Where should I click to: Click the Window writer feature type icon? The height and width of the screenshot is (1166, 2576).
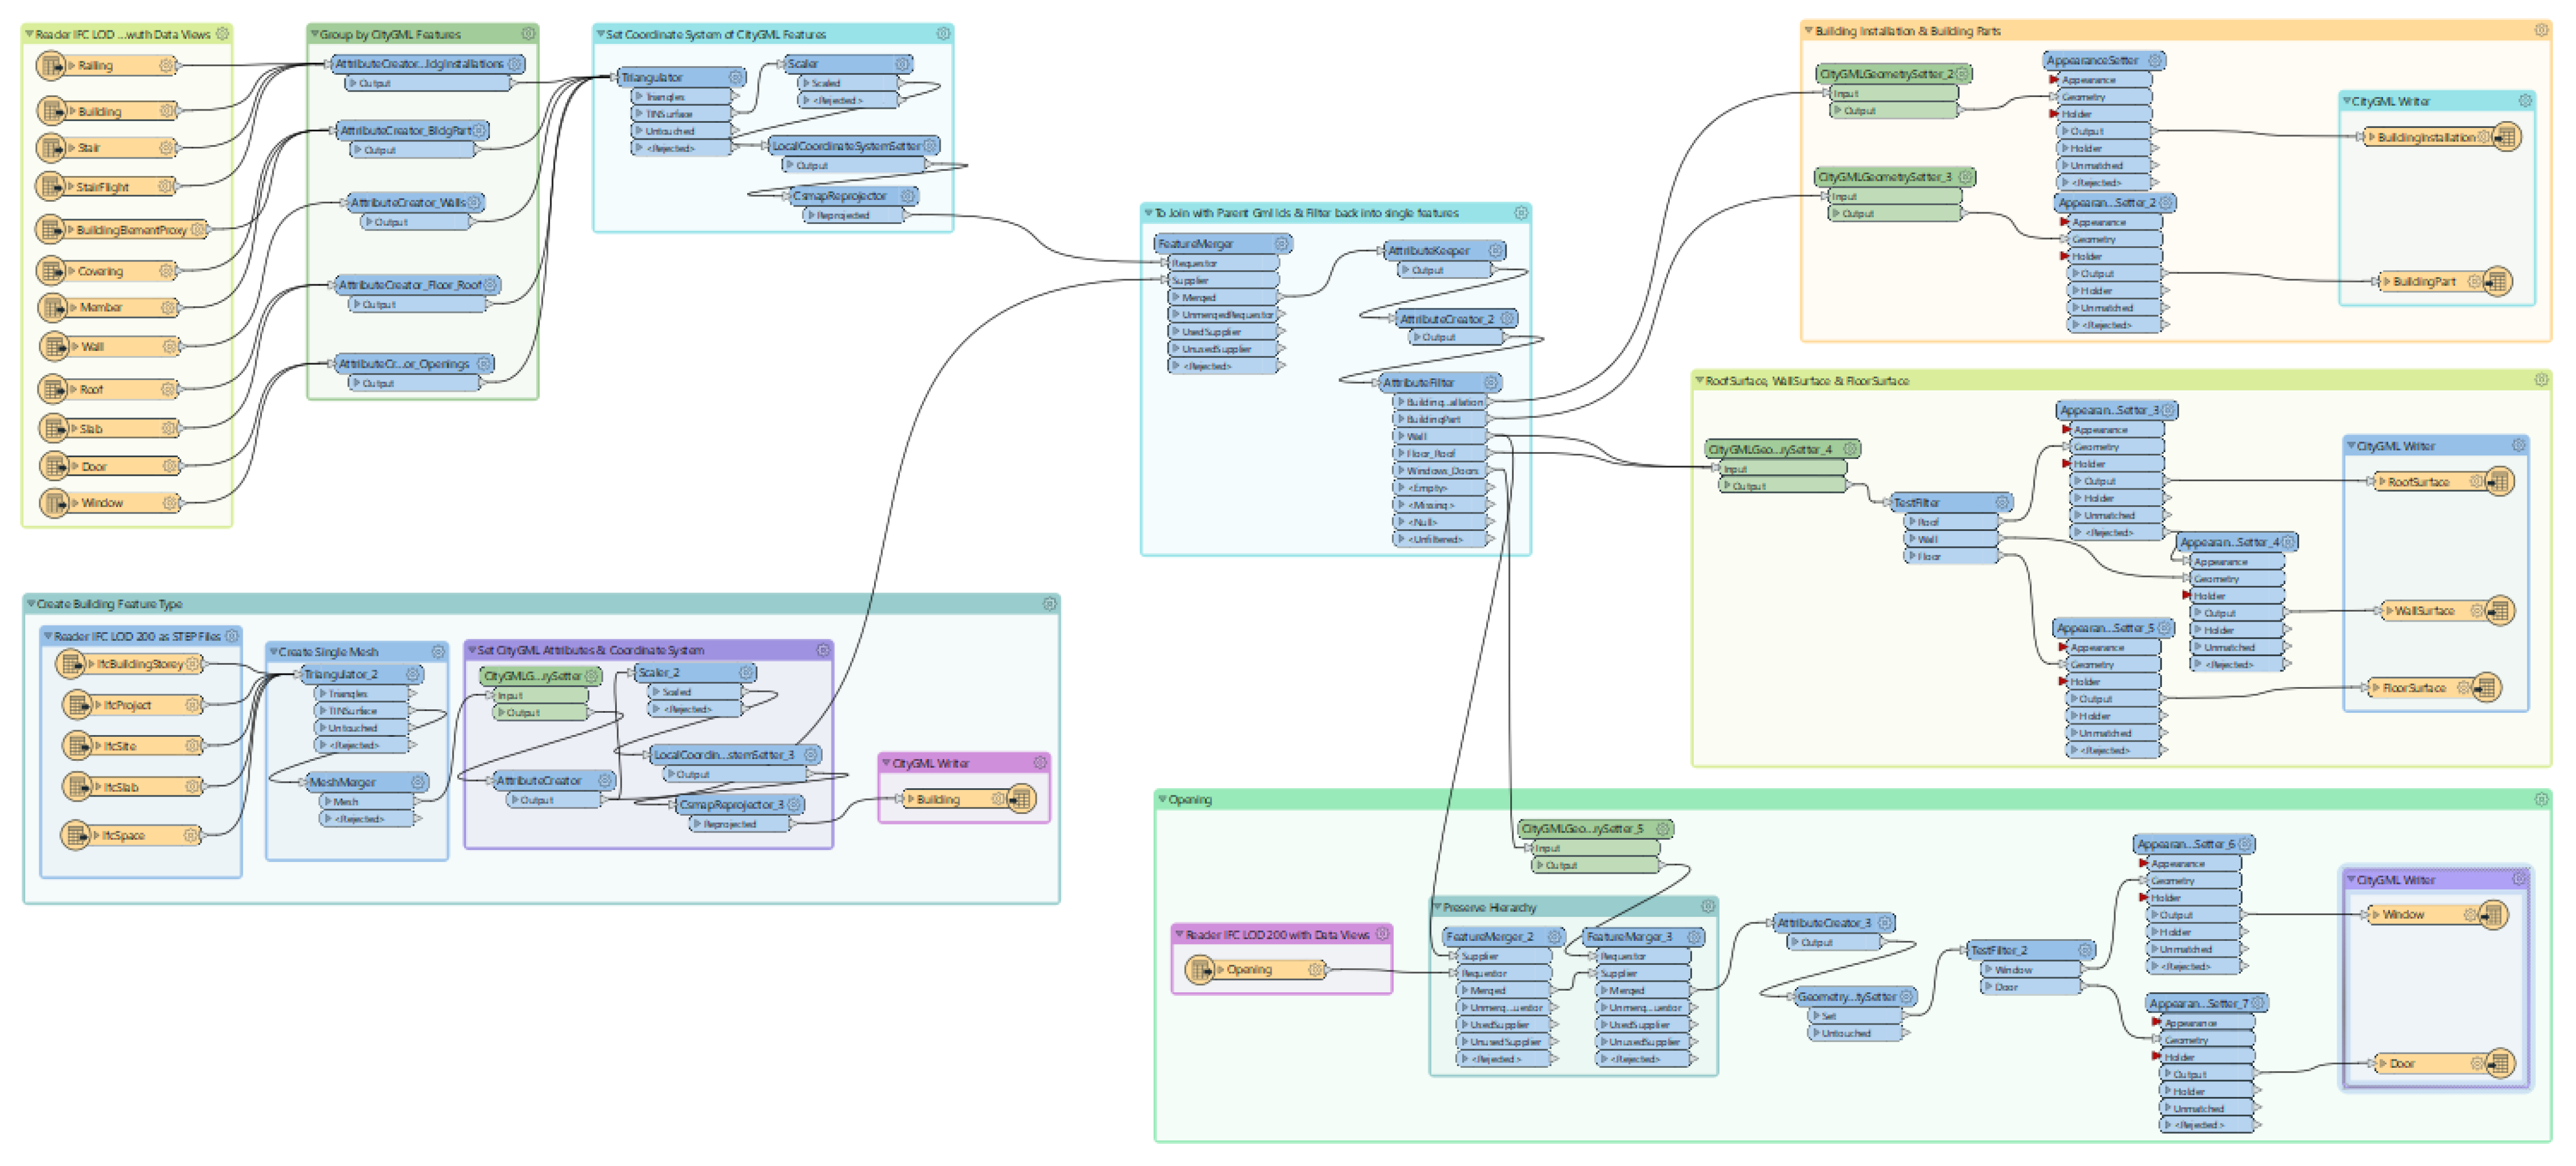click(x=2493, y=914)
